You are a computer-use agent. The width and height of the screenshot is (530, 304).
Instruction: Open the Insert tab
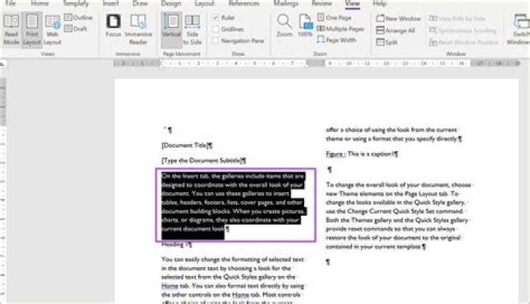tap(110, 4)
